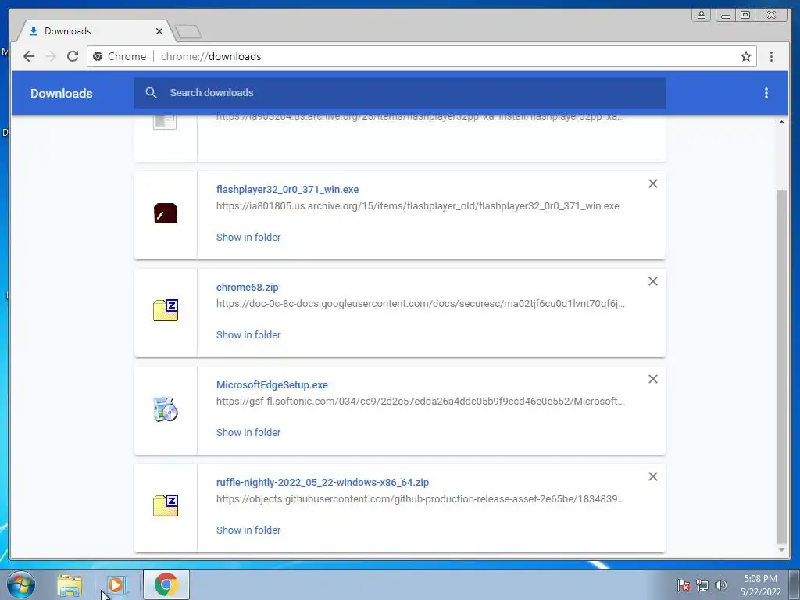
Task: Go back using the browser back arrow
Action: (29, 56)
